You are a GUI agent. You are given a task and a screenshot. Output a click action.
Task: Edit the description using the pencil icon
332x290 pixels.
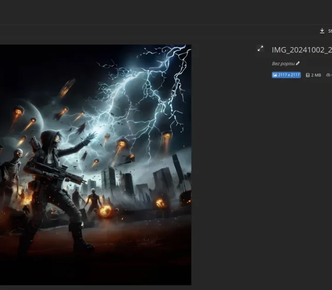click(x=298, y=64)
